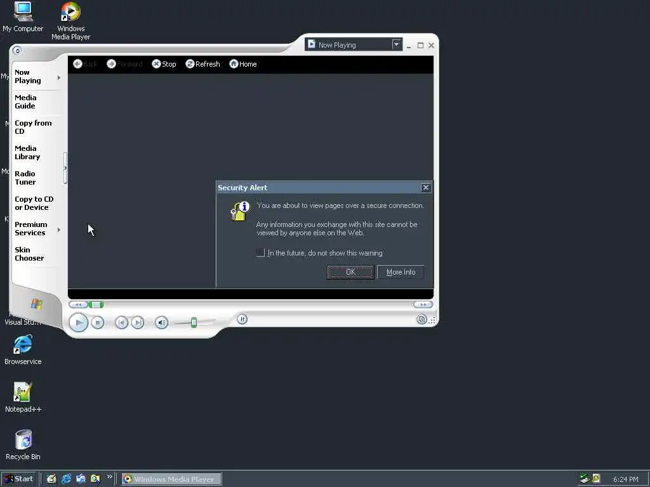This screenshot has width=650, height=487.
Task: Expand hidden quick launch items chevron
Action: (109, 477)
